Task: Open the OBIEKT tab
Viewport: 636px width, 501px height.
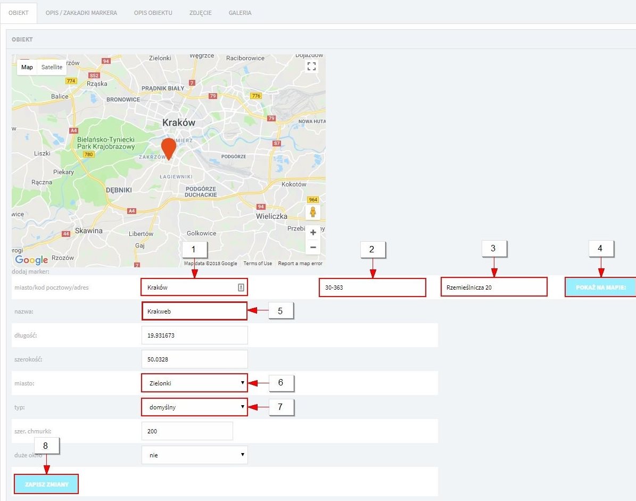Action: (19, 13)
